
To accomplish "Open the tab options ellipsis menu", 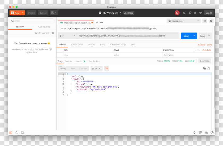I will (x=101, y=23).
